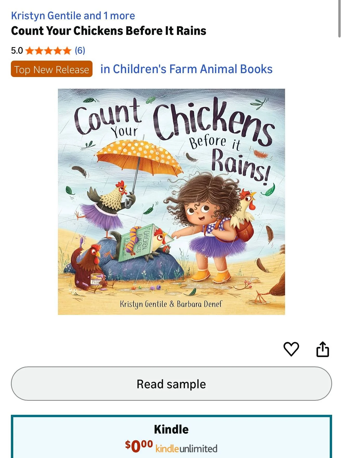View the (6) customer reviews
This screenshot has height=458, width=343.
[80, 50]
